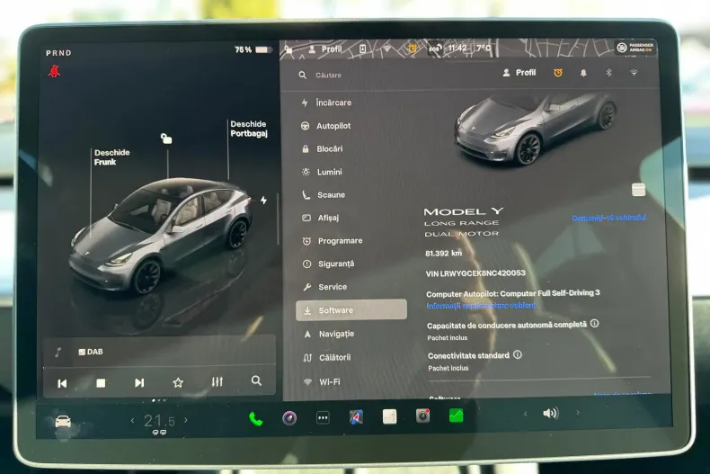Tap the Wi-Fi icon in top status bar
The width and height of the screenshot is (710, 474).
(387, 49)
